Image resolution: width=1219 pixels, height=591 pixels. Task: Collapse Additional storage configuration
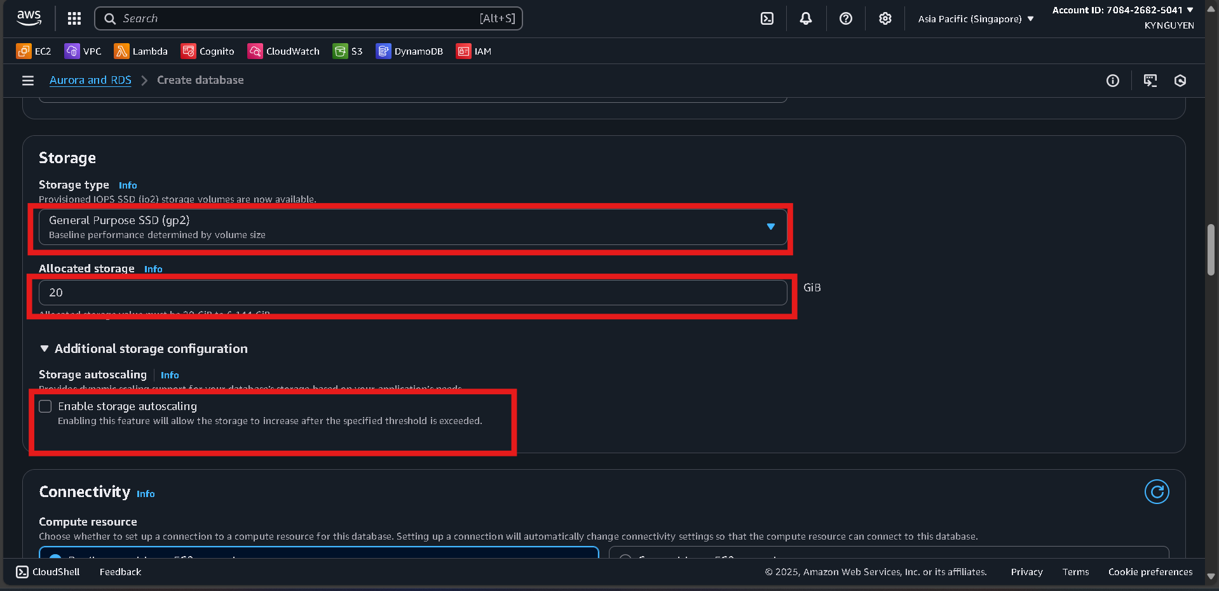[44, 349]
